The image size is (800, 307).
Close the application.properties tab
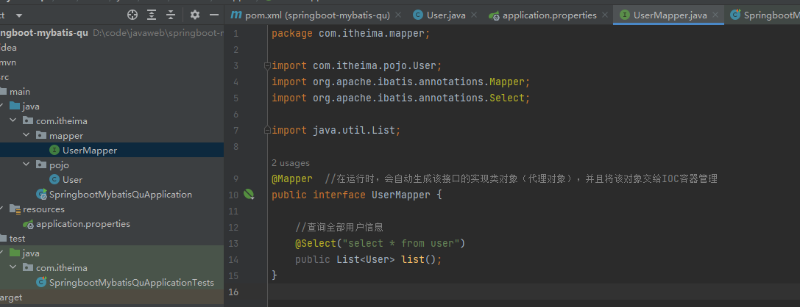pos(605,15)
